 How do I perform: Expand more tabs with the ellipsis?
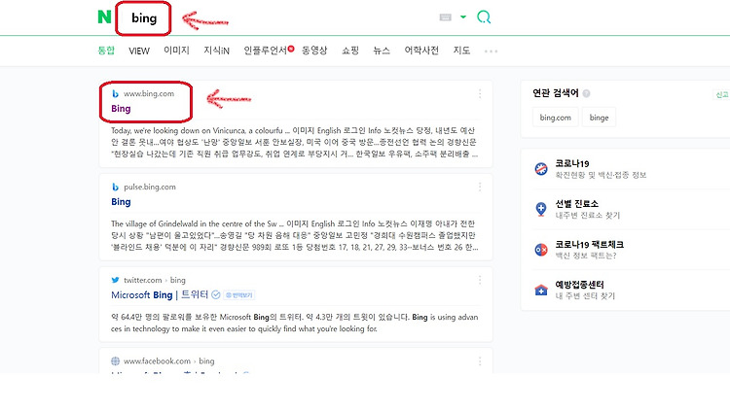(x=491, y=51)
